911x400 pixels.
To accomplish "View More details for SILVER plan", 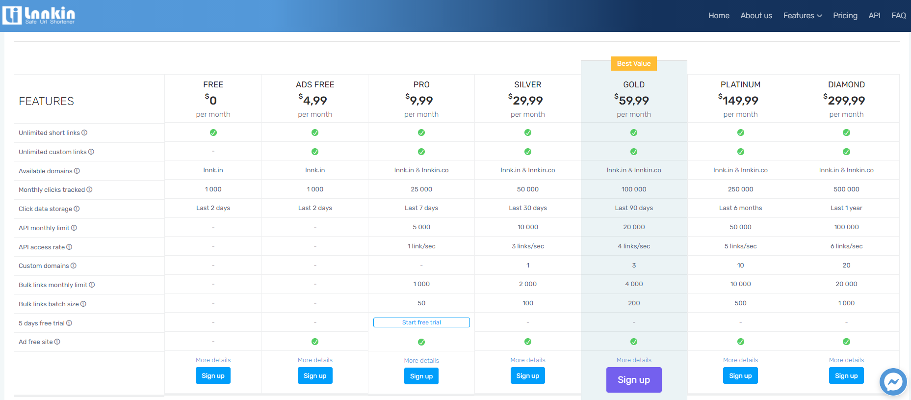I will point(527,360).
